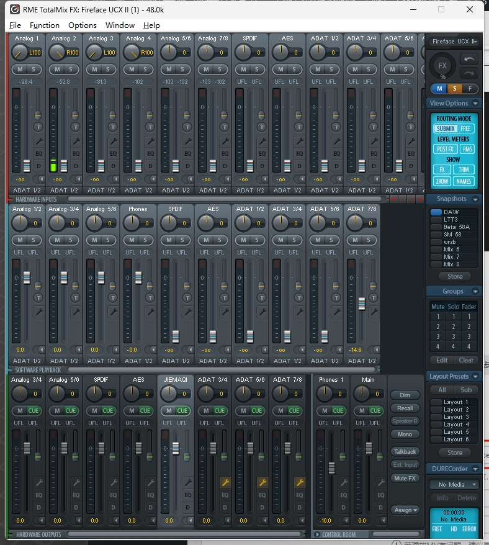The height and width of the screenshot is (545, 489).
Task: Click the Talkback button
Action: (x=405, y=451)
